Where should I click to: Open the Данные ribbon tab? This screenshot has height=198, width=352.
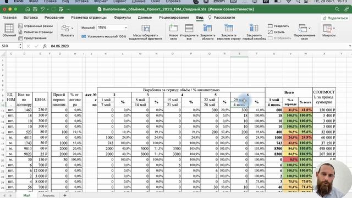(145, 18)
